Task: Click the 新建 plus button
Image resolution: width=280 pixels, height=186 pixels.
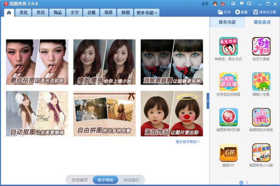Action: pyautogui.click(x=241, y=12)
